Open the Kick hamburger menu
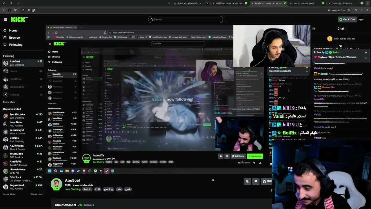This screenshot has width=371, height=209. pyautogui.click(x=6, y=19)
